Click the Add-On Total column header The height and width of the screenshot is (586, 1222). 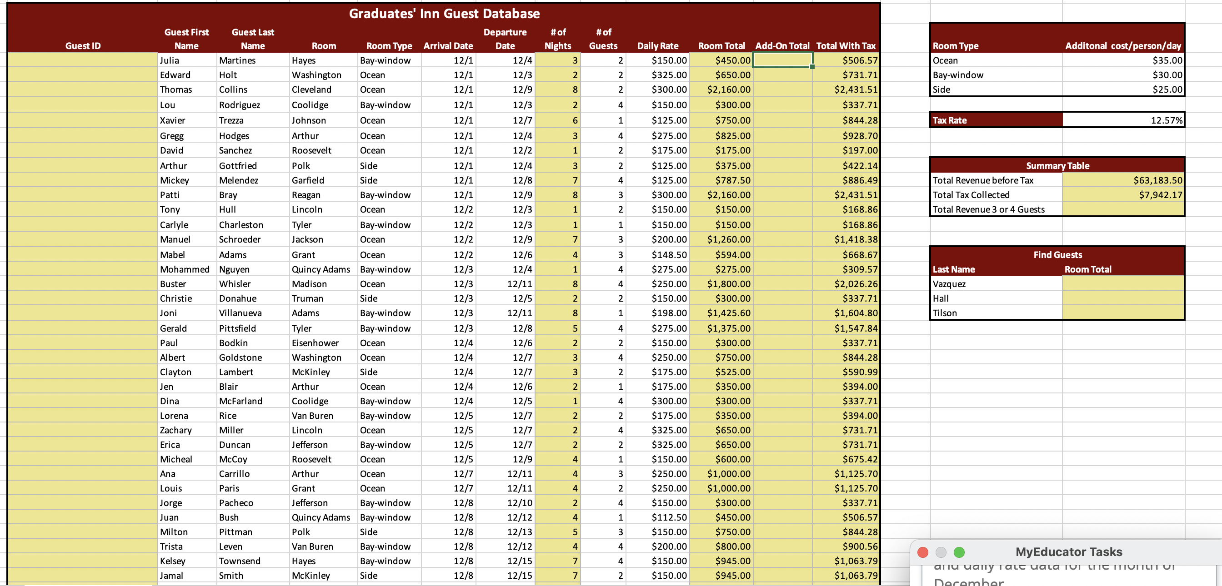pyautogui.click(x=782, y=46)
